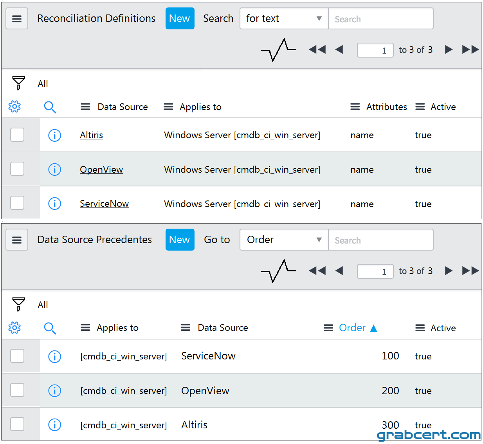Click the info icon for the Altiris definition
This screenshot has height=444, width=483.
pyautogui.click(x=54, y=135)
